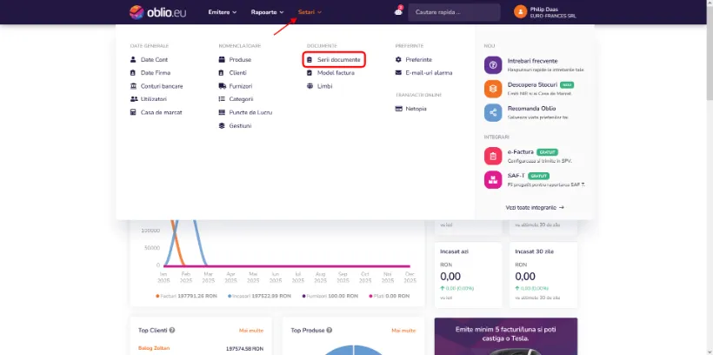713x355 pixels.
Task: Click the Date Cont person icon
Action: click(133, 60)
